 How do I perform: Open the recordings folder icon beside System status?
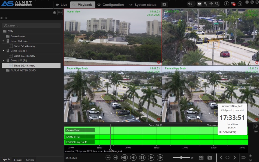[164, 4]
